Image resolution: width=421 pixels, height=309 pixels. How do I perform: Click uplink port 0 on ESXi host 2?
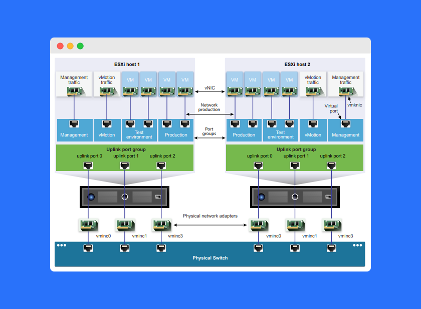click(260, 164)
